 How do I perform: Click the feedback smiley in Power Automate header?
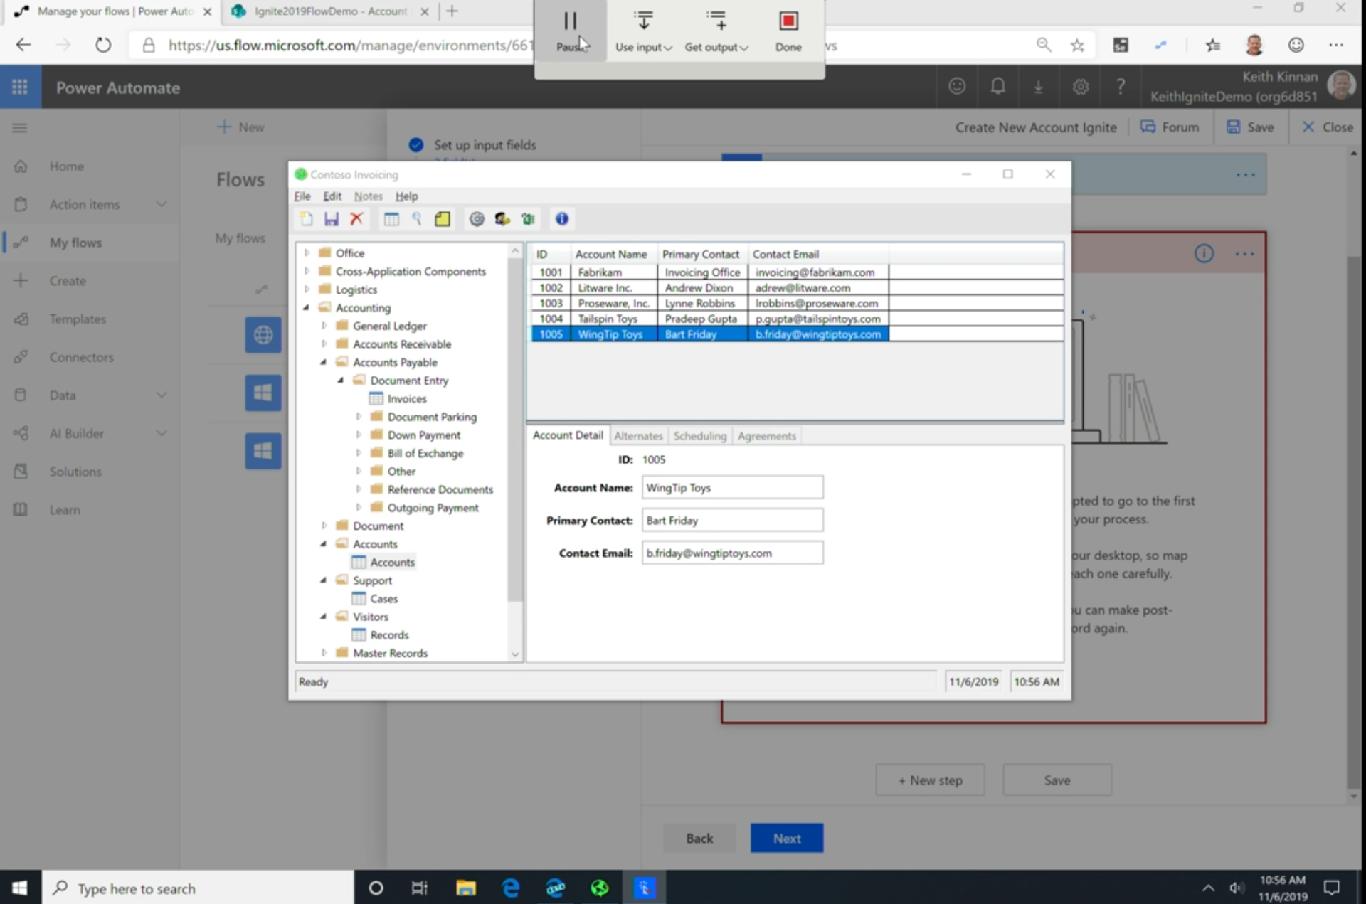957,87
